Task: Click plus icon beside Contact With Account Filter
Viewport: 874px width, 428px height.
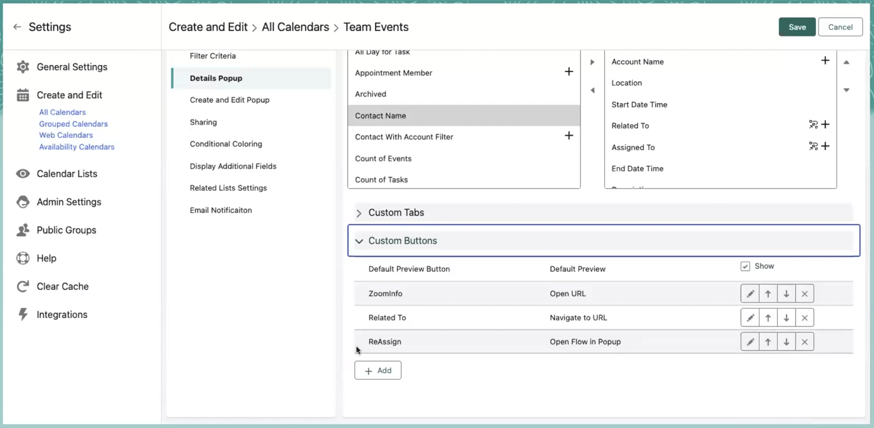Action: [x=569, y=136]
